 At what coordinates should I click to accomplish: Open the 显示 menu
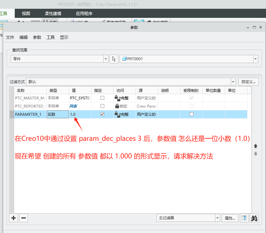[x=64, y=37]
